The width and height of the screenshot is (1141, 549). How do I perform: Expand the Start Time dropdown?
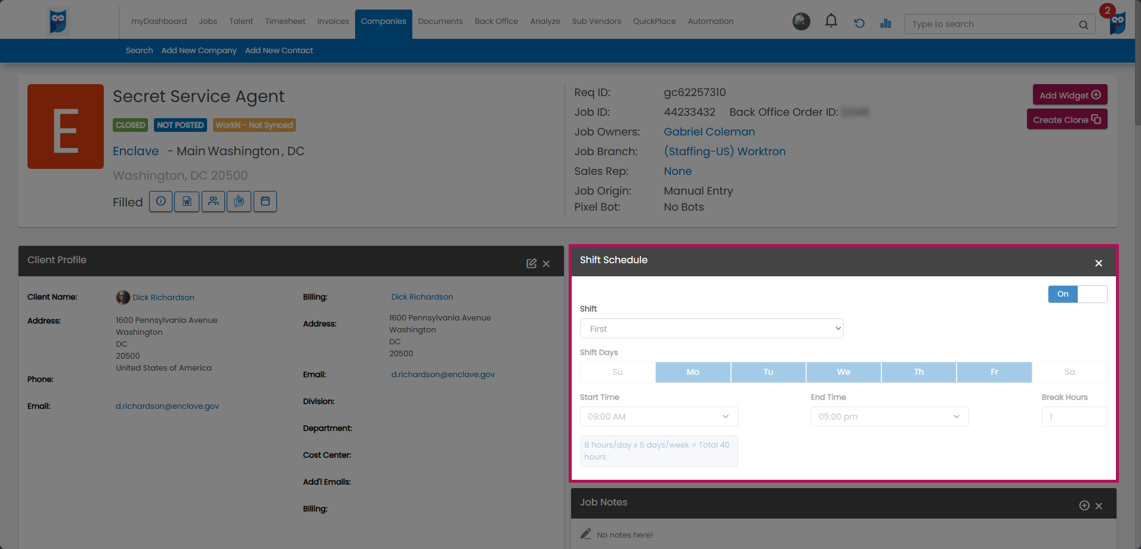659,417
